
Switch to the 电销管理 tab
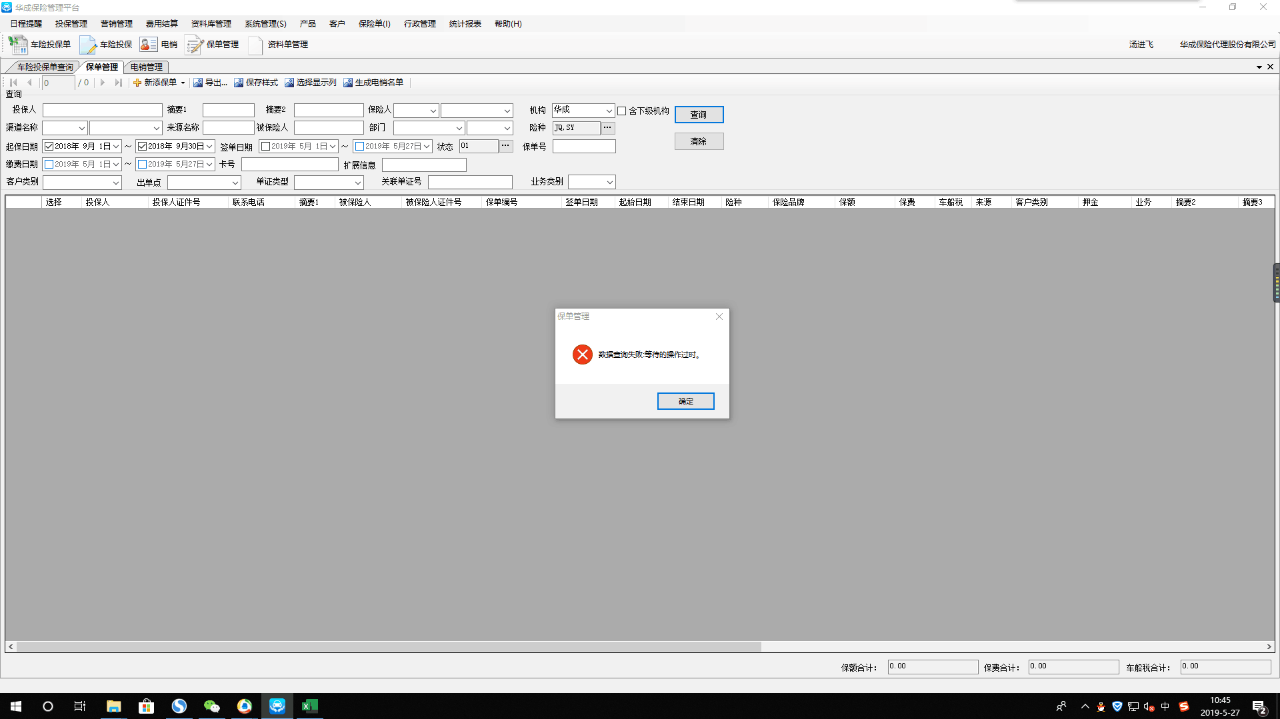tap(147, 67)
